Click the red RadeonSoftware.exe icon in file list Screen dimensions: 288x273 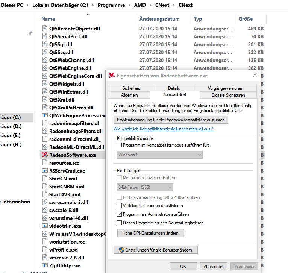(x=45, y=155)
